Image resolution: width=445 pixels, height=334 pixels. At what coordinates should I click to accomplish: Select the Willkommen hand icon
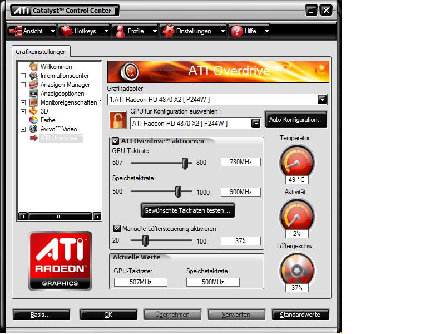(x=33, y=67)
